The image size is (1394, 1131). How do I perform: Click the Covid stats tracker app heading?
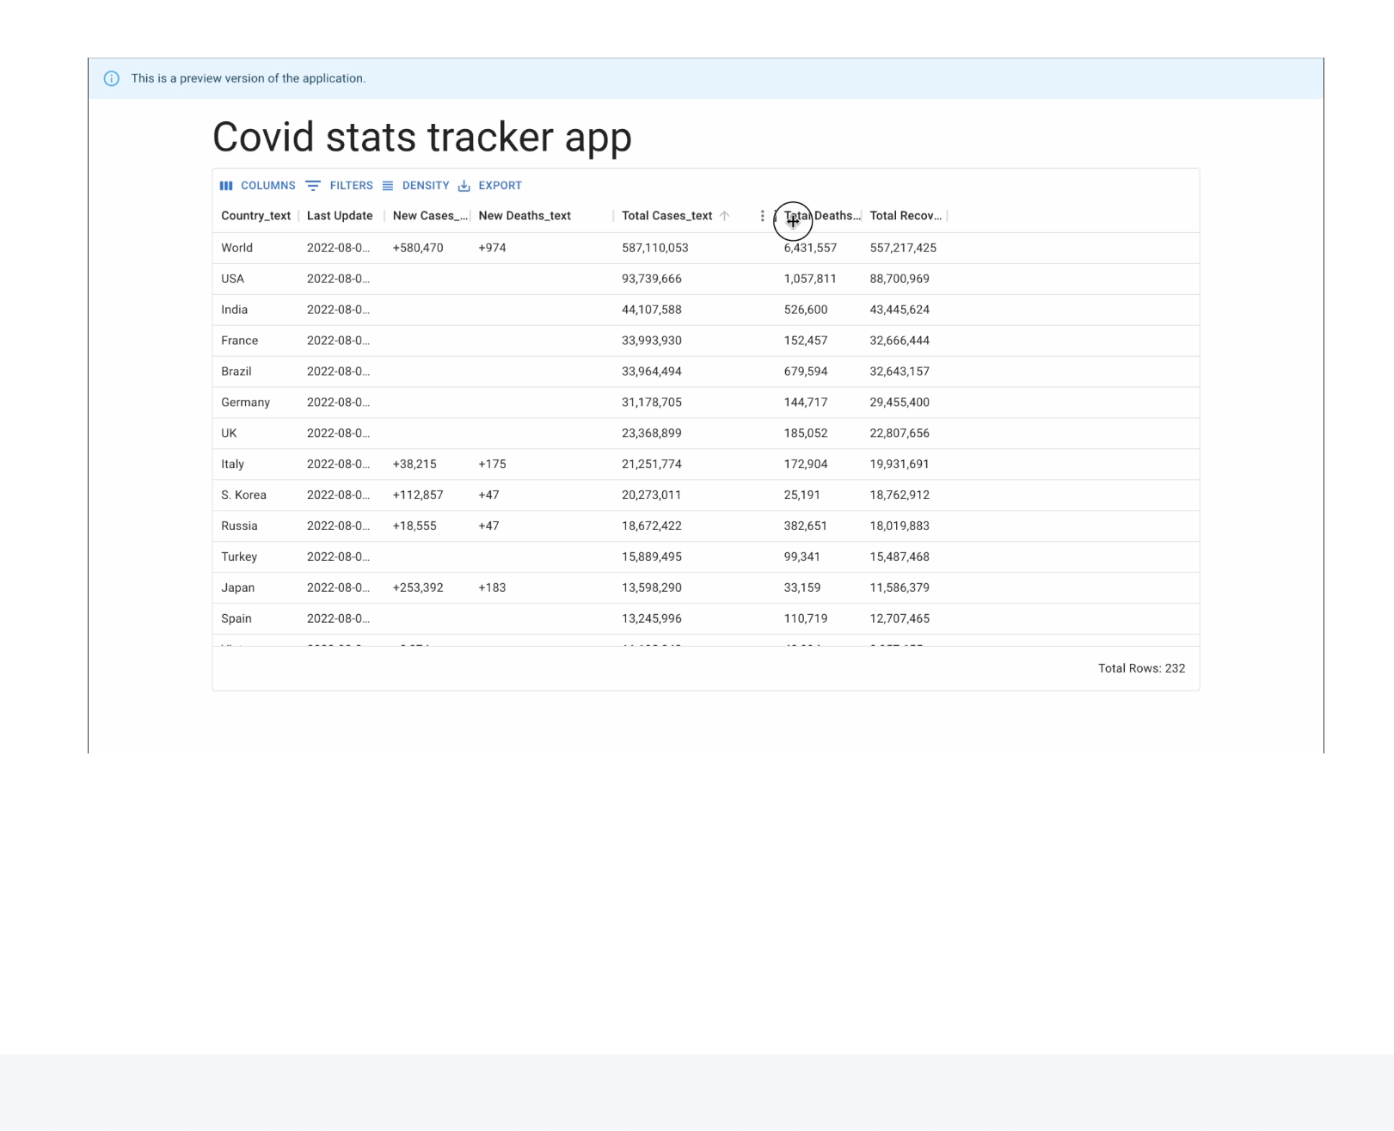tap(422, 138)
